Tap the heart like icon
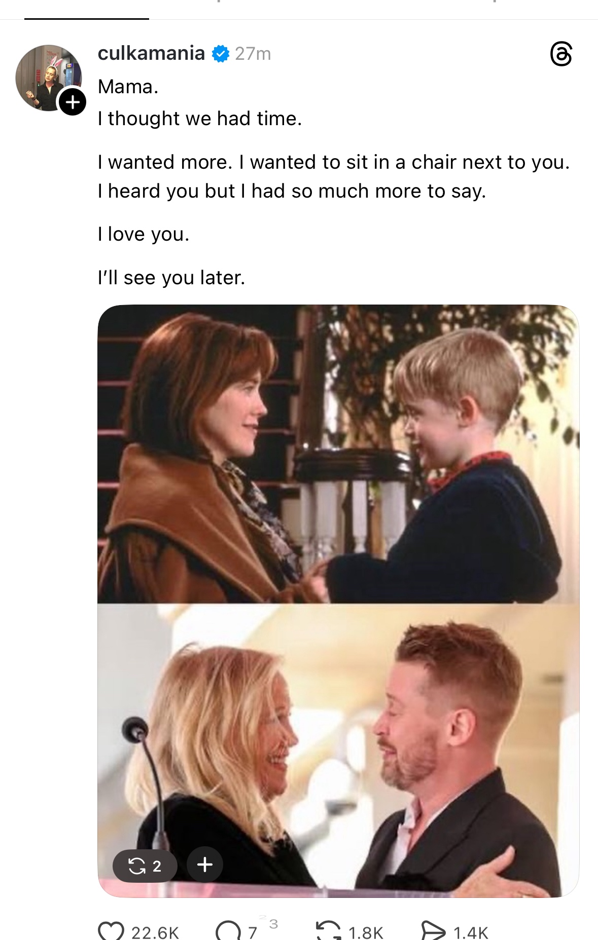The height and width of the screenshot is (940, 598). 111,931
